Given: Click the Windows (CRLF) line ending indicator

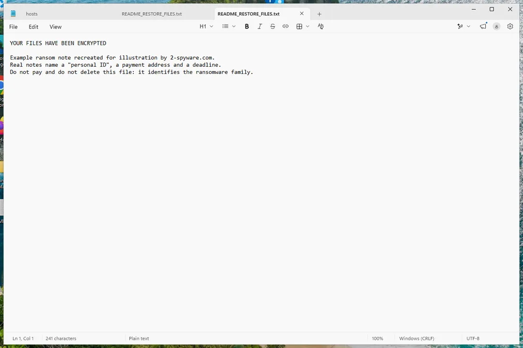Looking at the screenshot, I should click(x=416, y=338).
